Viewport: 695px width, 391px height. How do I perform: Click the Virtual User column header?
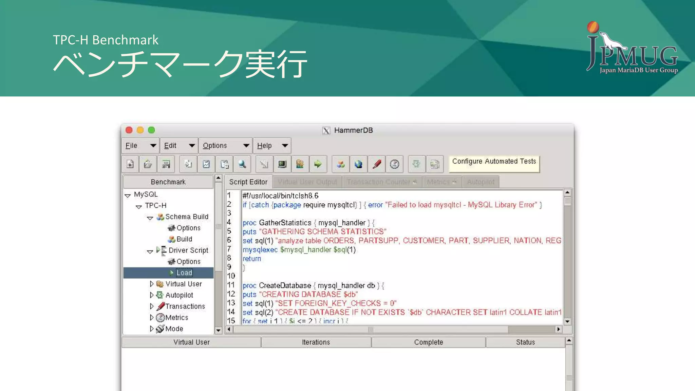point(191,342)
